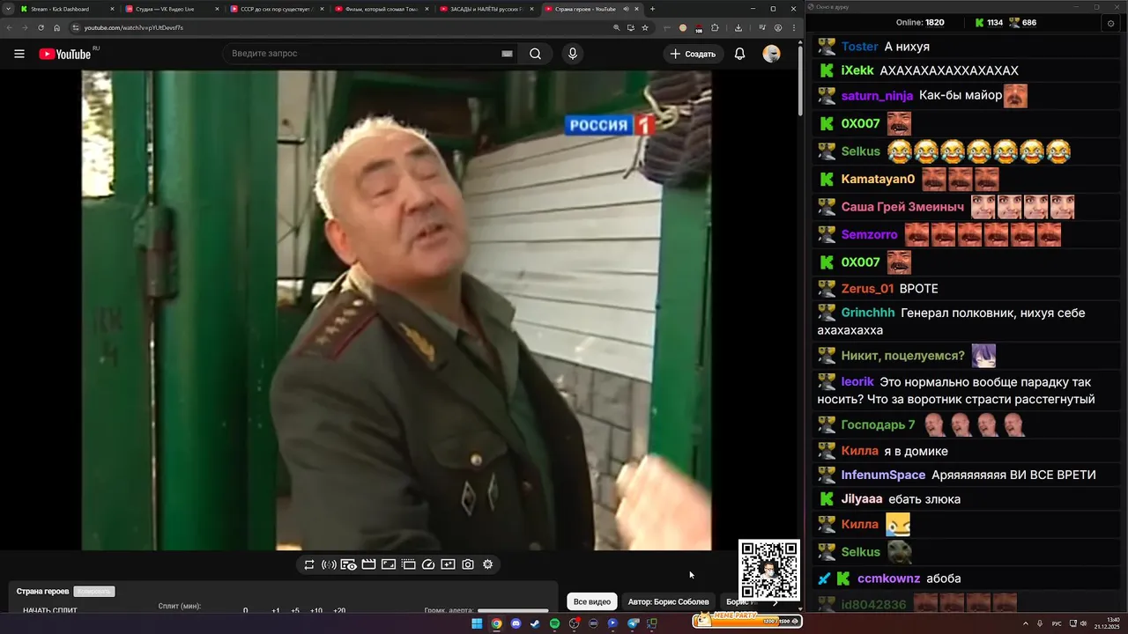Mute audio on 'Страна героев' tab
This screenshot has height=634, width=1128.
(x=626, y=9)
